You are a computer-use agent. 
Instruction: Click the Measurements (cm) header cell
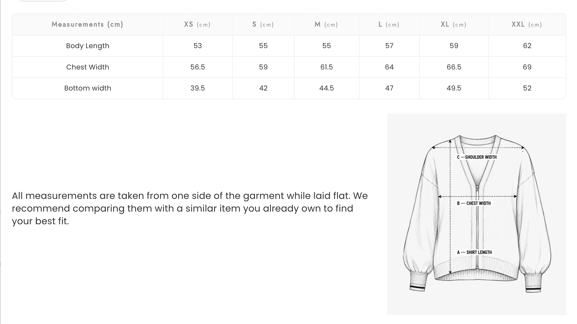pos(88,25)
